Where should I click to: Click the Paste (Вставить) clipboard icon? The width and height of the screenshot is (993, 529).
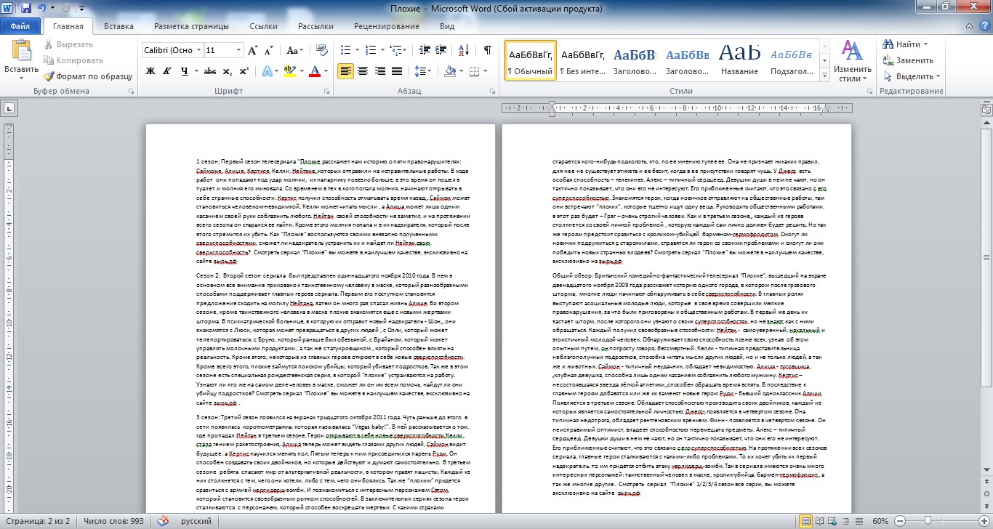point(21,51)
